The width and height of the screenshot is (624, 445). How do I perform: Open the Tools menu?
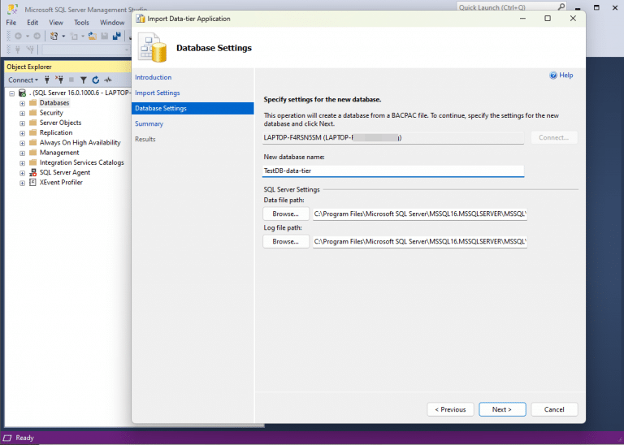81,23
